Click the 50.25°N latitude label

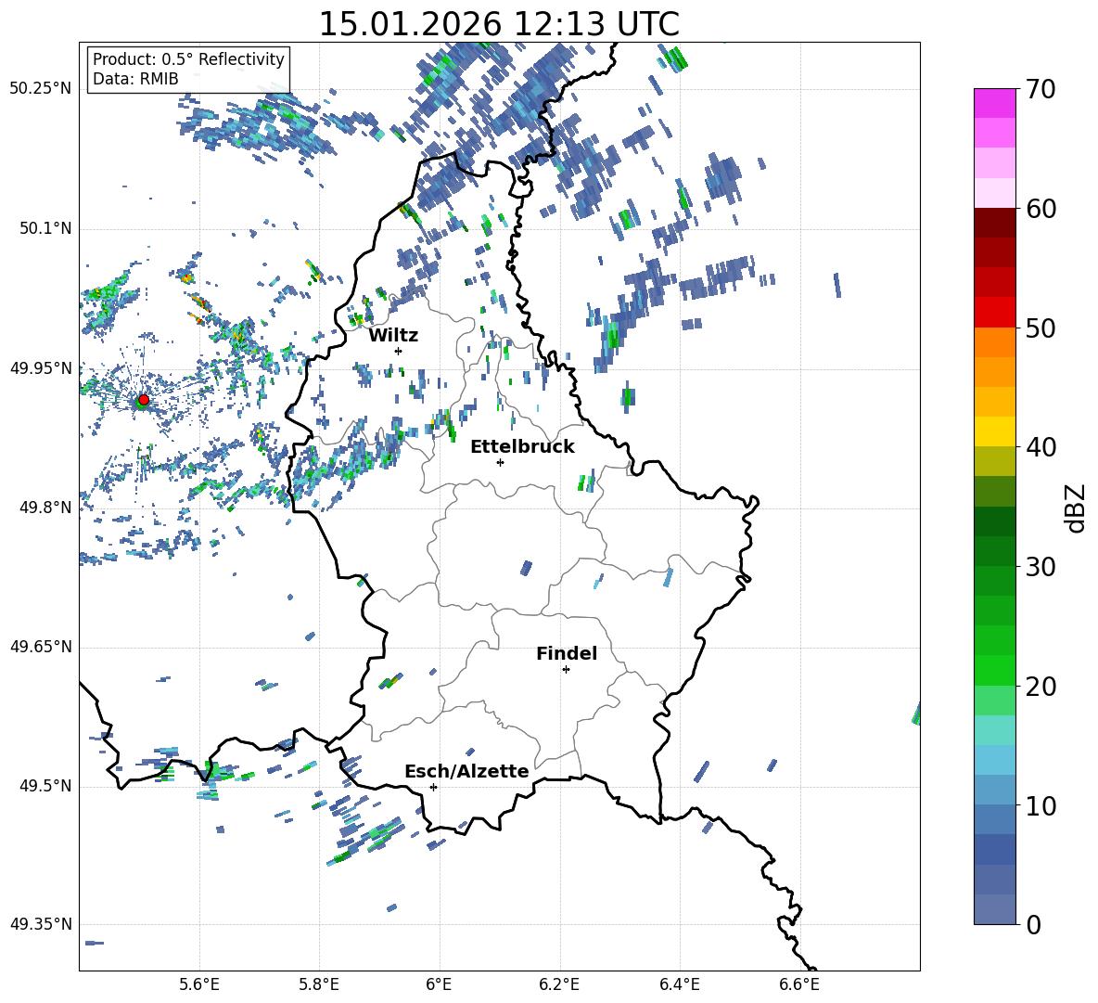[41, 89]
